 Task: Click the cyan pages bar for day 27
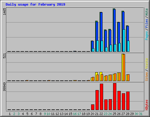click(x=124, y=40)
